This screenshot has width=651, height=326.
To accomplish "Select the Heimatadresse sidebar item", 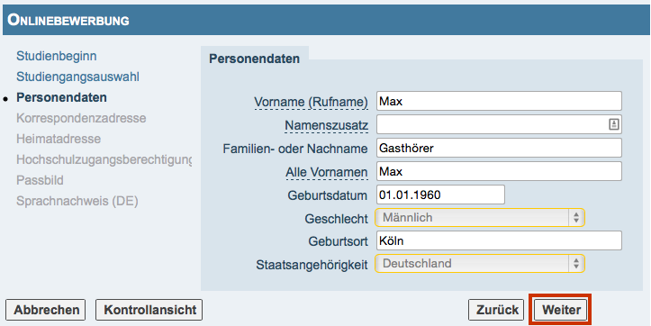I will tap(59, 139).
